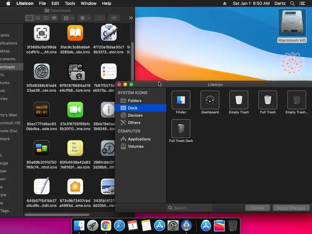Select the Full Trash Dark icon tile

tap(181, 129)
